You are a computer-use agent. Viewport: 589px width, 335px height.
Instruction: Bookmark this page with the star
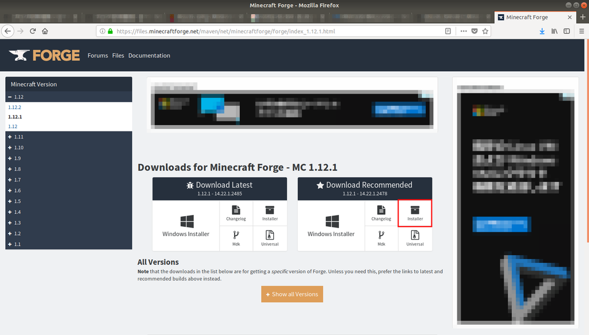coord(485,31)
